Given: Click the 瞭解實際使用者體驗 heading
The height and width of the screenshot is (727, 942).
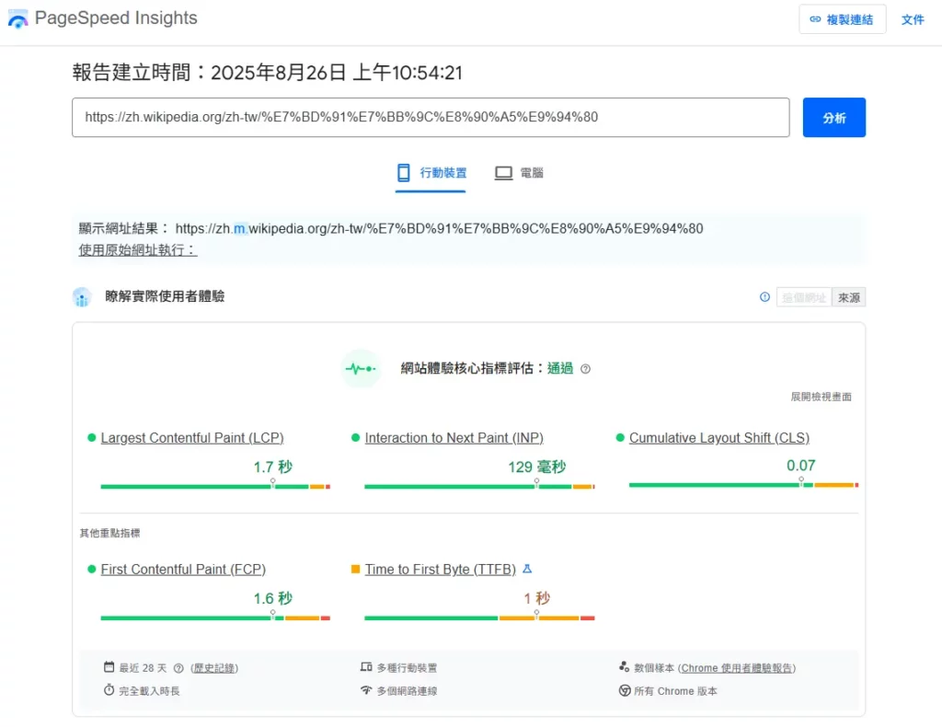Looking at the screenshot, I should [165, 296].
